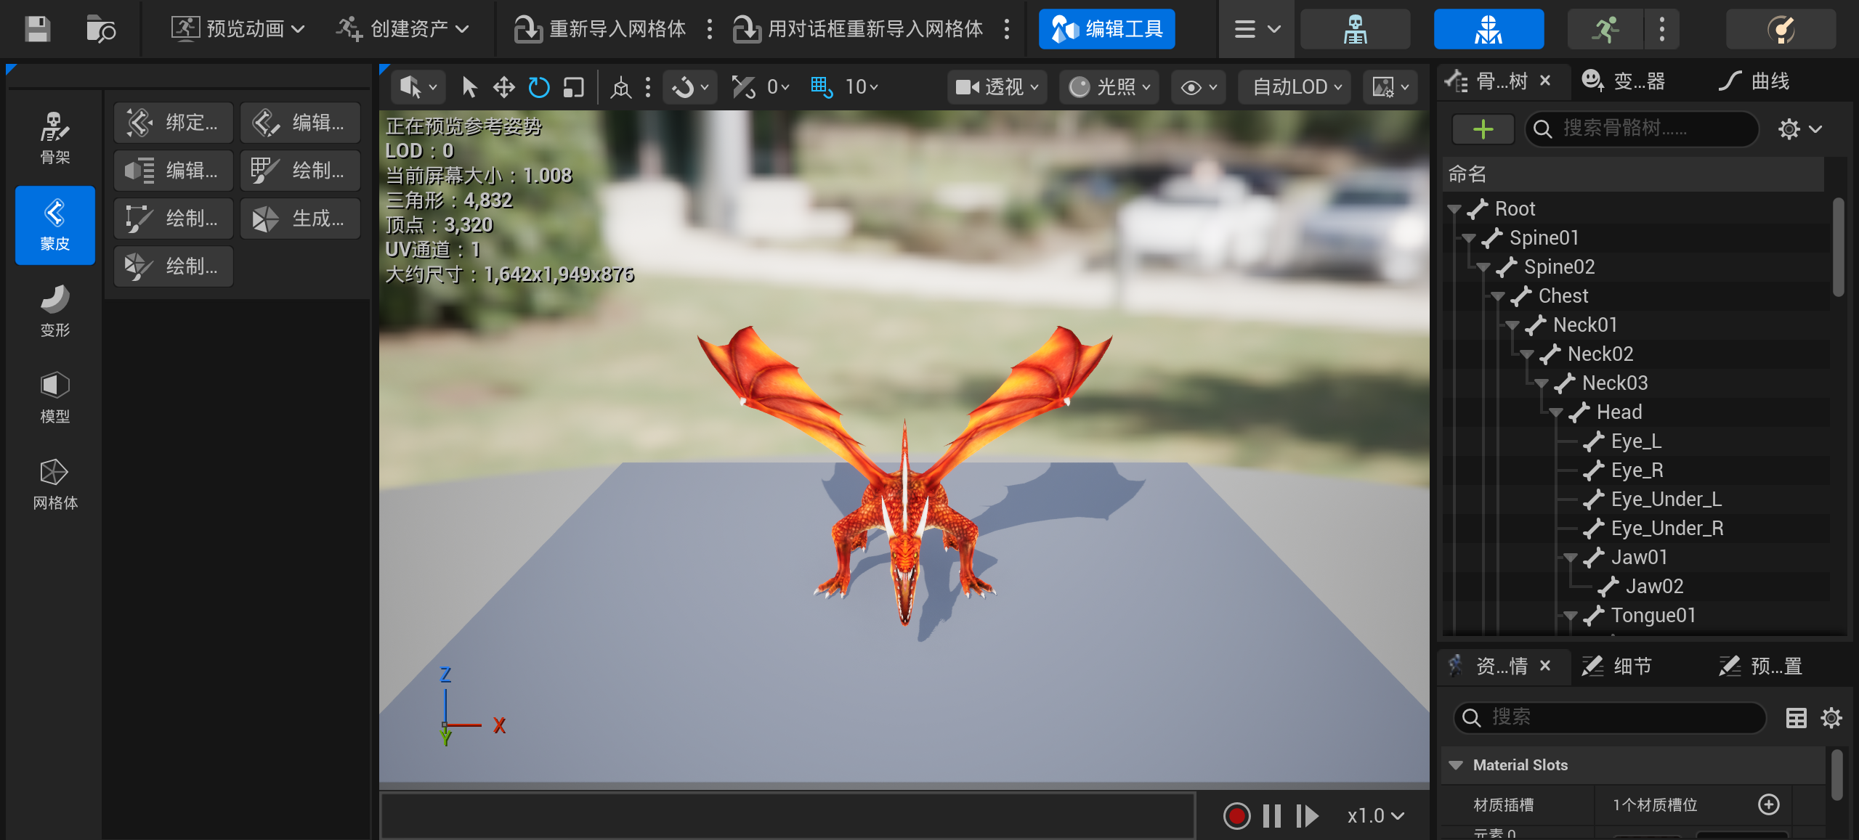Open the 透视 perspective dropdown

click(x=997, y=87)
